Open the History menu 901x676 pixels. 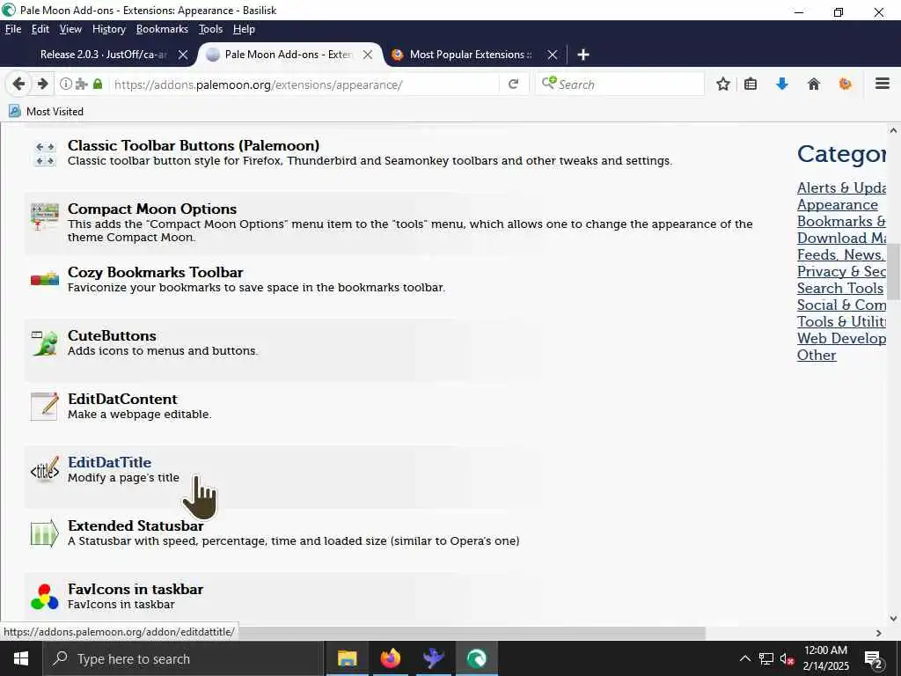108,29
